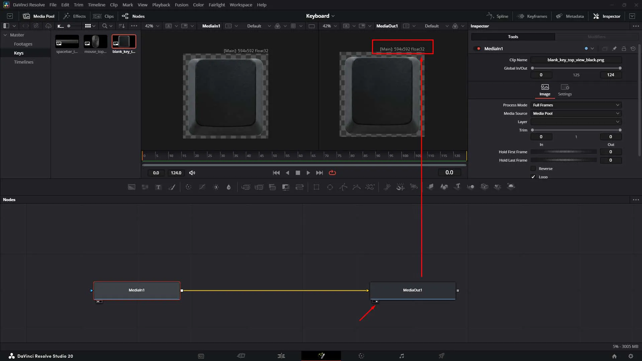Add a BSpline mask from the toolbar

click(357, 187)
